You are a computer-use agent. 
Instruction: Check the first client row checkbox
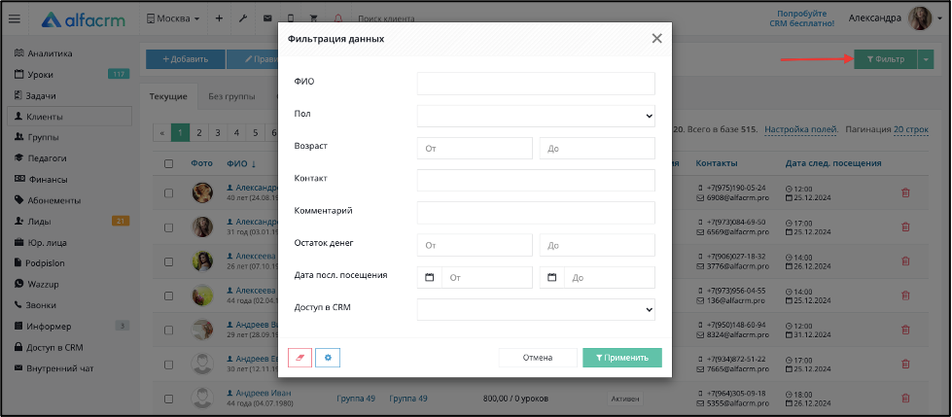point(169,193)
